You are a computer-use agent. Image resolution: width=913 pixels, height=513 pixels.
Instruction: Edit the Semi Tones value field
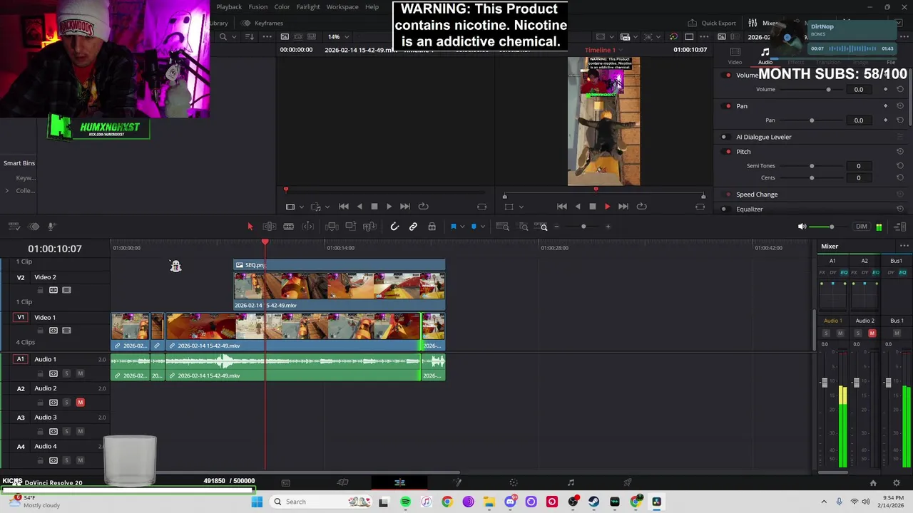coord(858,166)
